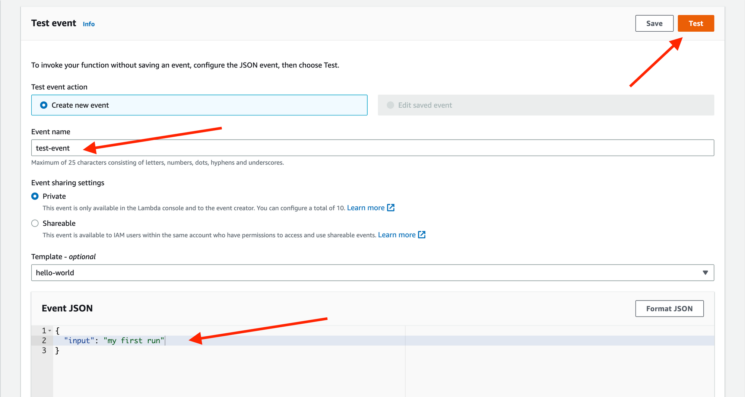This screenshot has width=745, height=397.
Task: Select the Create new event option
Action: pyautogui.click(x=199, y=105)
